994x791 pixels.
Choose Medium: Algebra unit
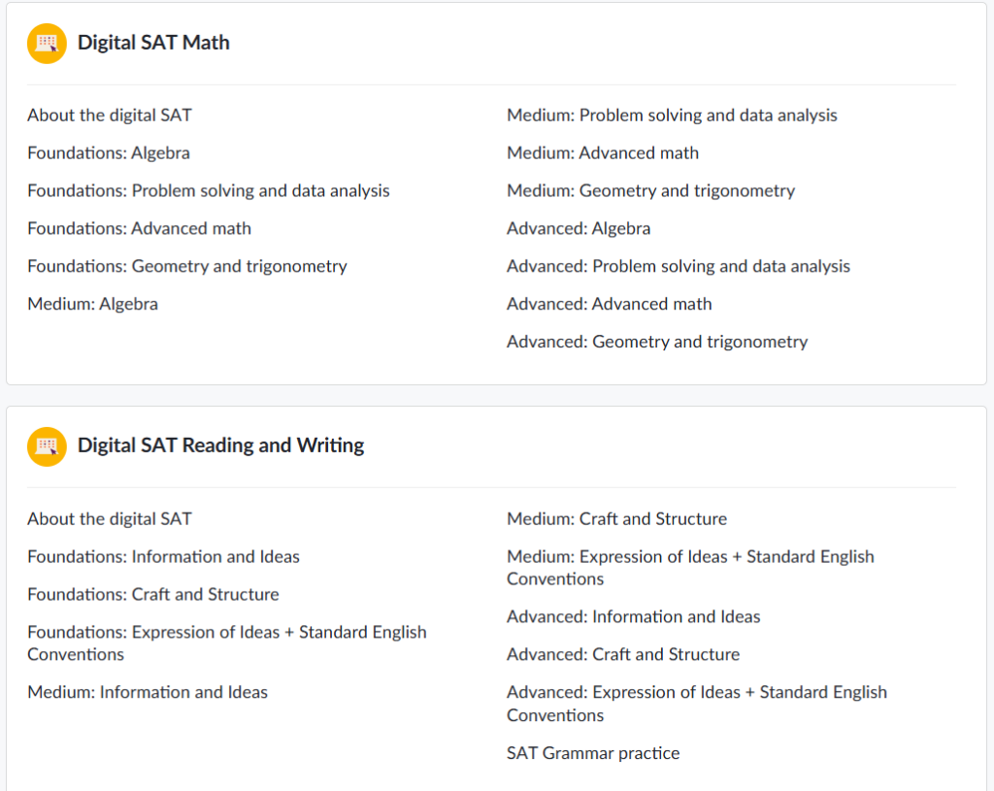pyautogui.click(x=92, y=304)
